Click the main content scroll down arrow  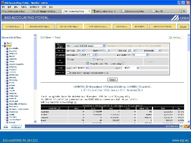[189, 122]
